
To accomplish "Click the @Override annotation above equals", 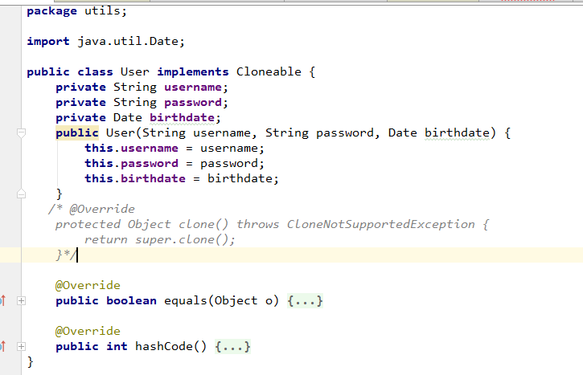I will [88, 285].
